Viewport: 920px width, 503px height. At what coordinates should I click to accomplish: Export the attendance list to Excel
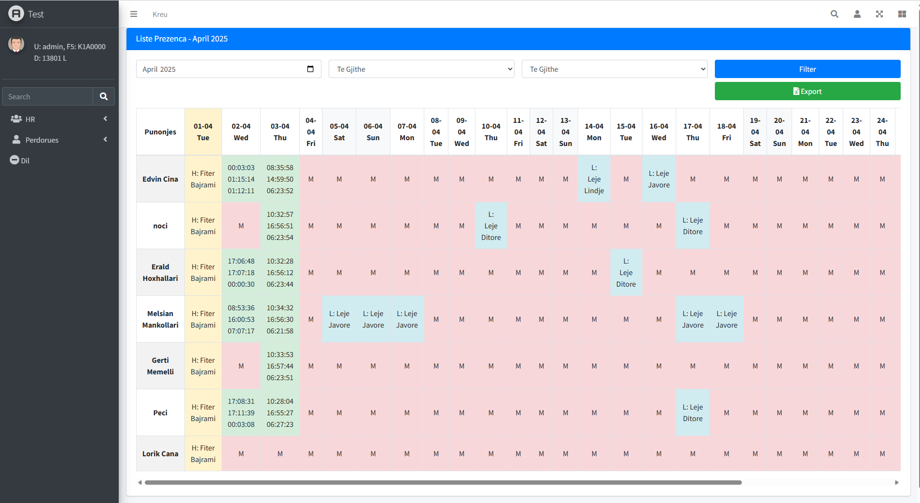(807, 91)
